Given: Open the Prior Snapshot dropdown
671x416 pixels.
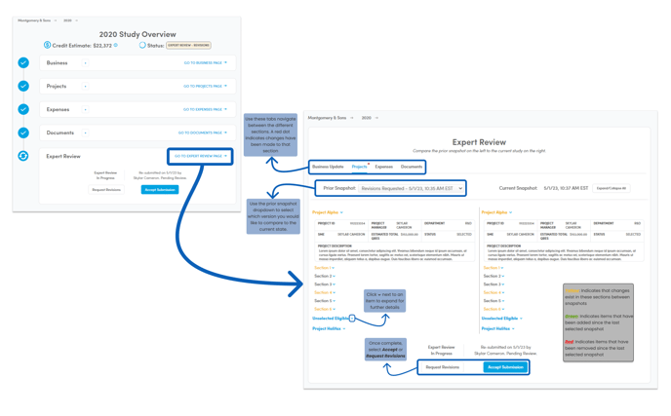Looking at the screenshot, I should [411, 188].
